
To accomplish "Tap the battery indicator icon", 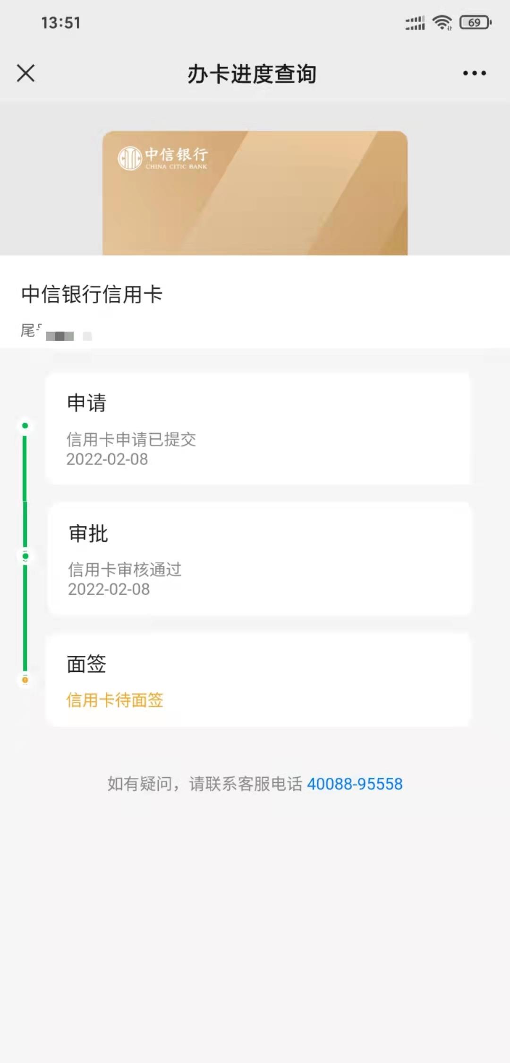I will (476, 22).
